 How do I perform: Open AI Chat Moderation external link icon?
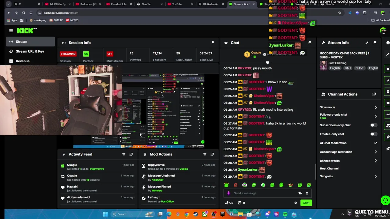376,143
